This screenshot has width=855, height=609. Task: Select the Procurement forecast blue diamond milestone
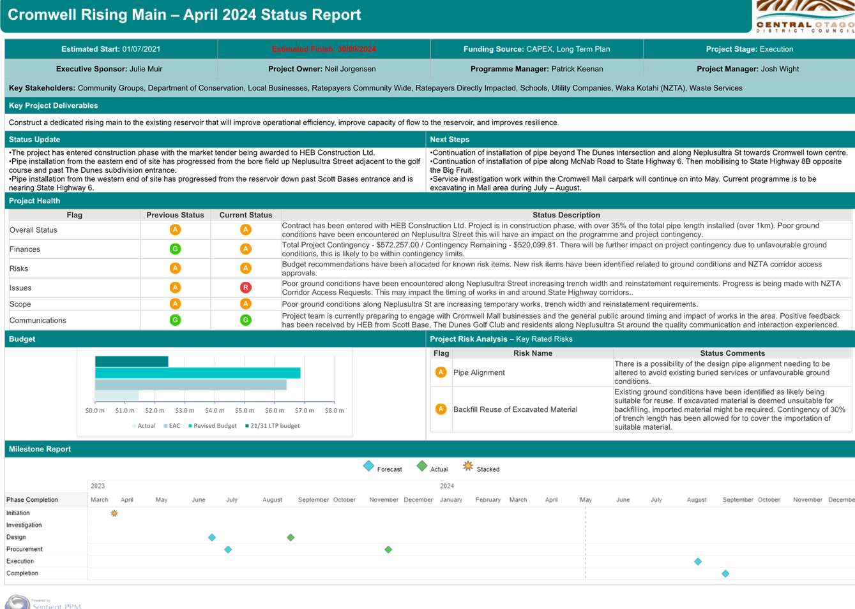228,550
